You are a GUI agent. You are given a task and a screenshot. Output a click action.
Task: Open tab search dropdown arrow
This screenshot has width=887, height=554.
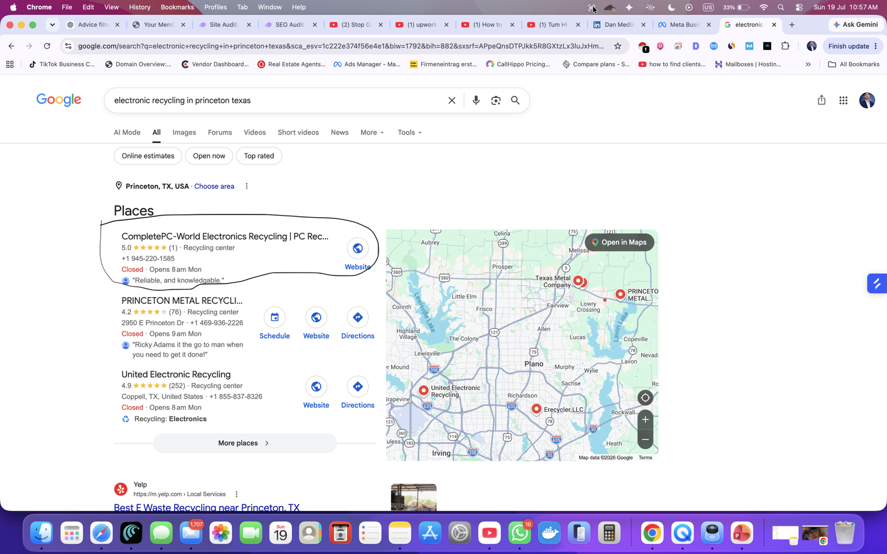52,24
